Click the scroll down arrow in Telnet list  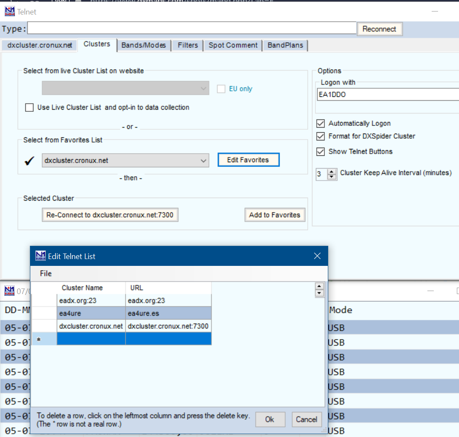pyautogui.click(x=319, y=293)
